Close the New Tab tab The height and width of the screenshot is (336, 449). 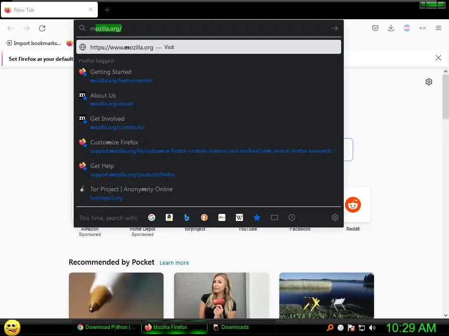click(91, 10)
